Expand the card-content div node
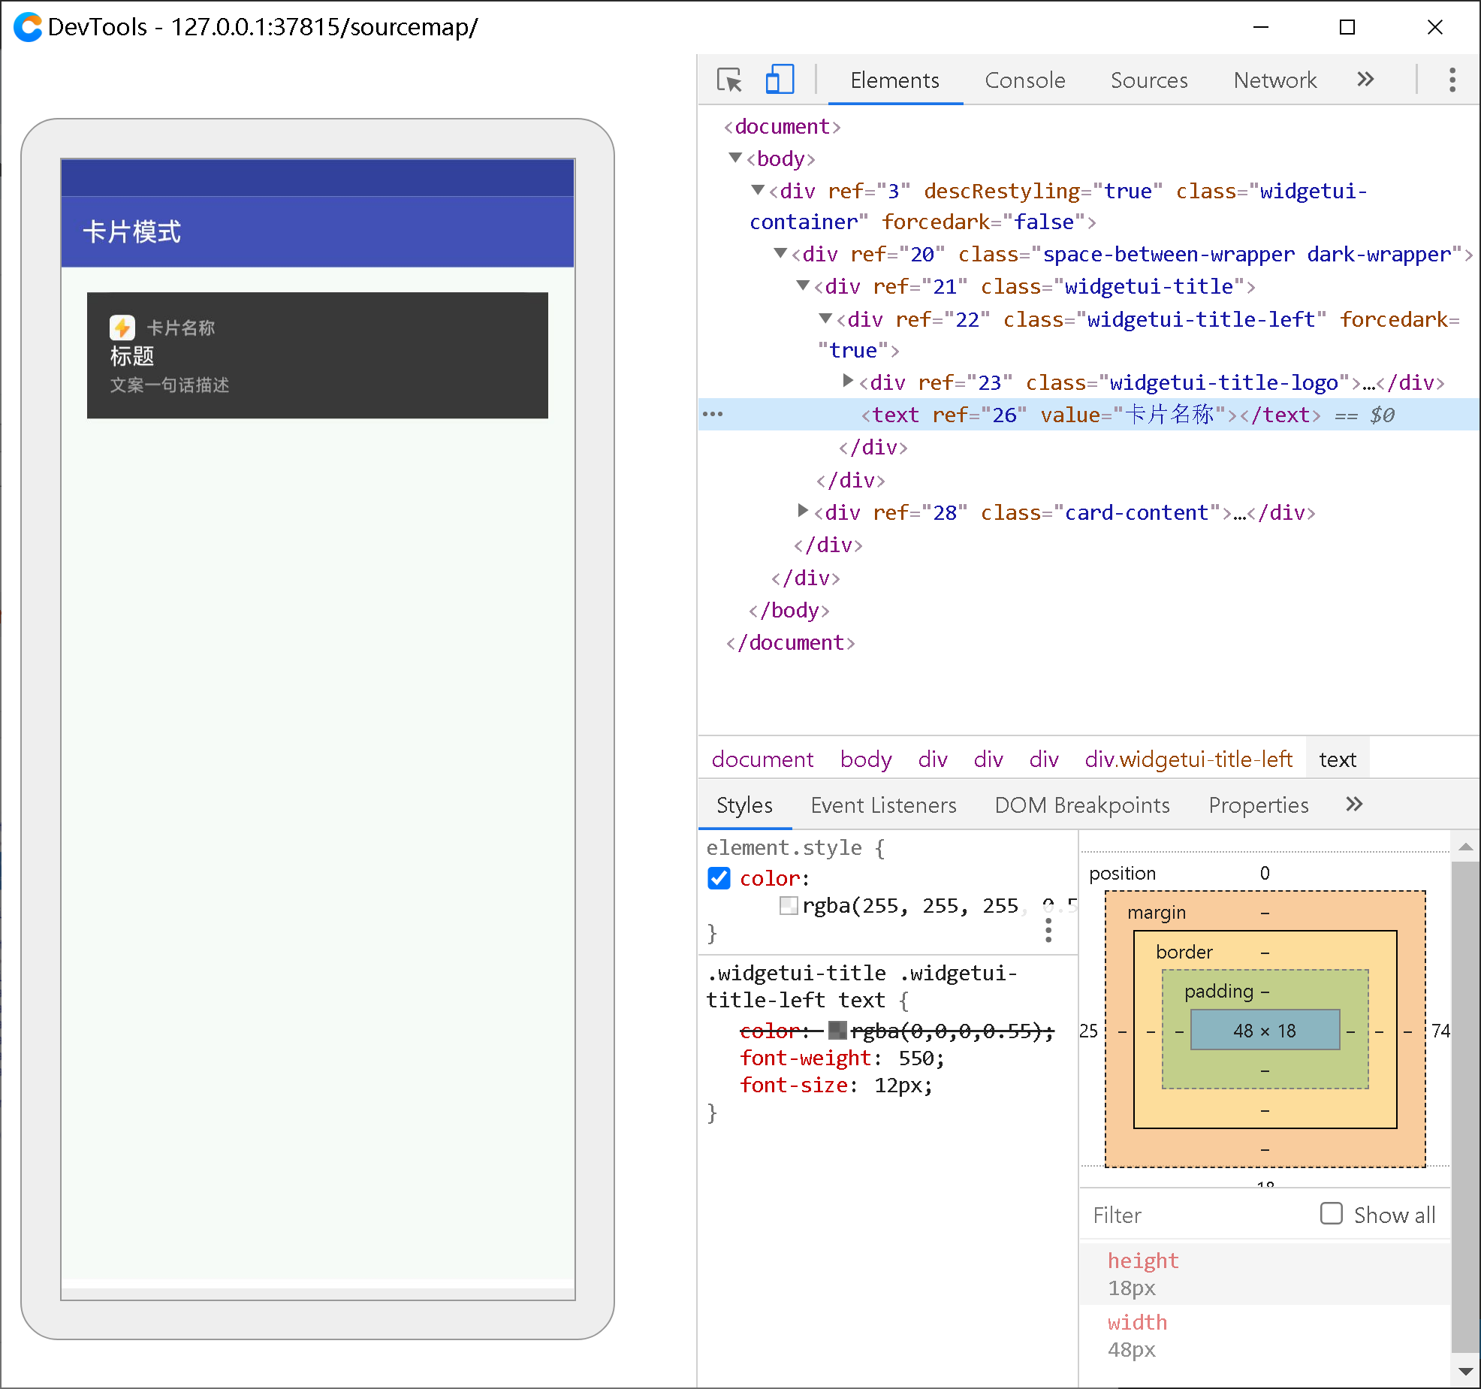Image resolution: width=1481 pixels, height=1389 pixels. pos(802,511)
